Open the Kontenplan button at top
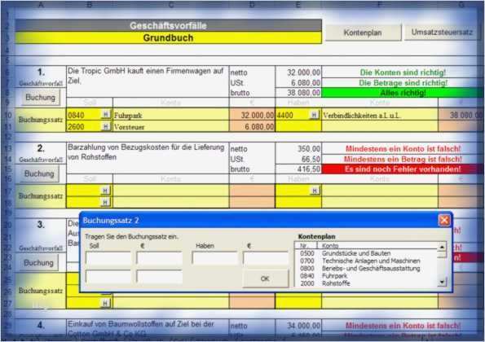This screenshot has height=342, width=485. click(x=363, y=33)
